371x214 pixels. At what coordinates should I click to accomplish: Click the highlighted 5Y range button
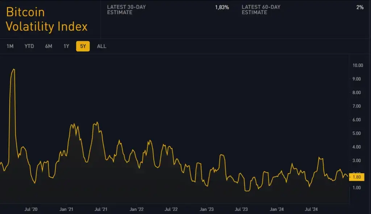83,46
